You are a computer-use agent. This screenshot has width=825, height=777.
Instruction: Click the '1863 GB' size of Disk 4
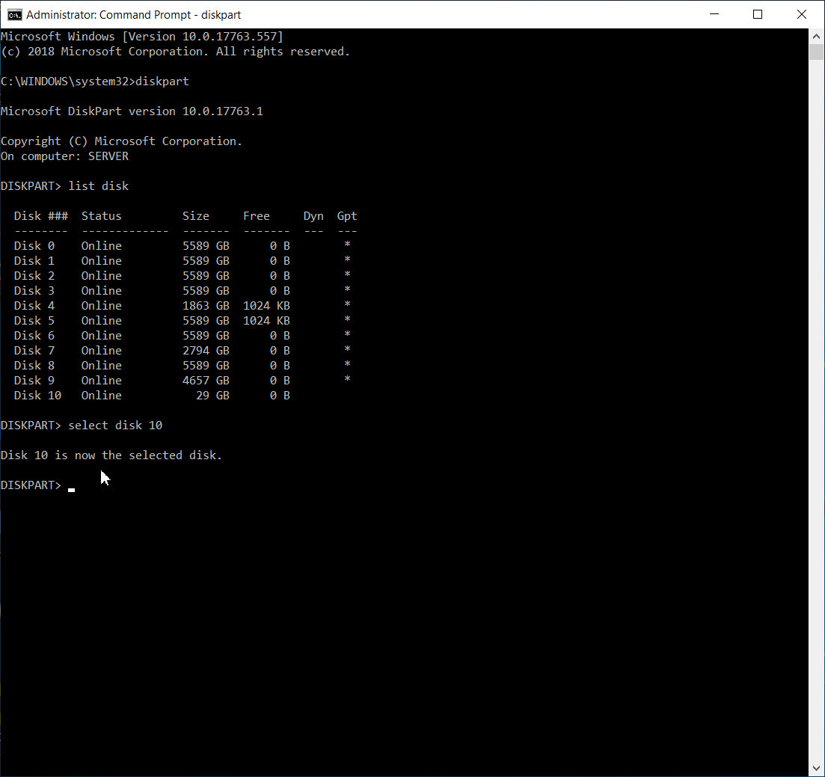tap(206, 306)
